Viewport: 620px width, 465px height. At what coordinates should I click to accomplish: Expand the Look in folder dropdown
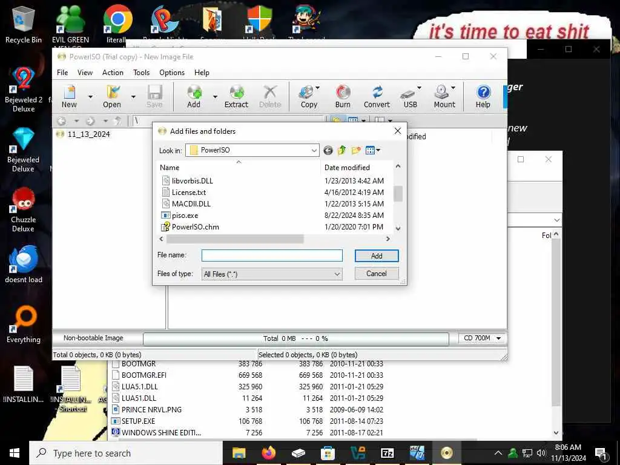[314, 150]
